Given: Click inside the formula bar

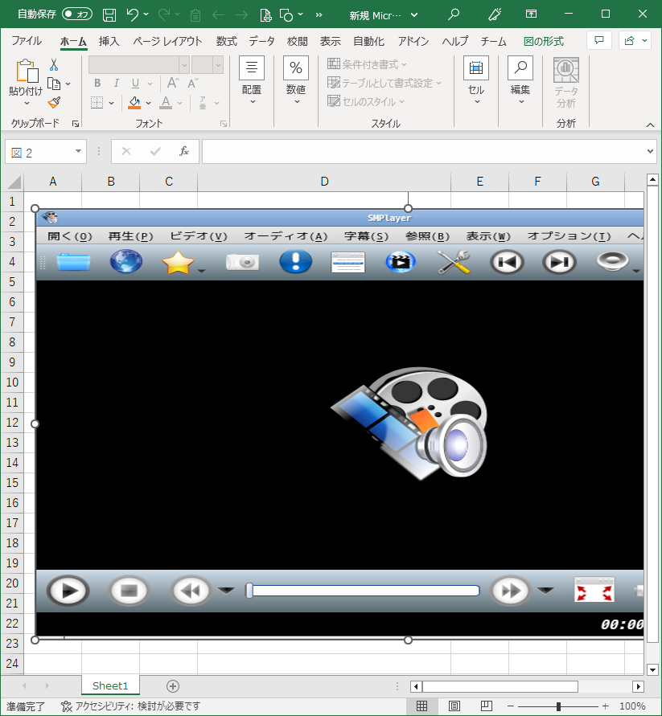Looking at the screenshot, I should click(x=423, y=151).
